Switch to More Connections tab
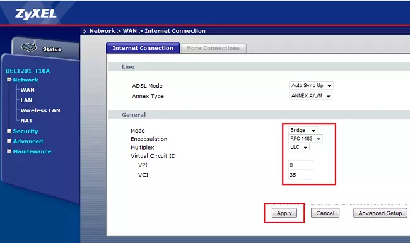Image resolution: width=410 pixels, height=243 pixels. point(213,48)
